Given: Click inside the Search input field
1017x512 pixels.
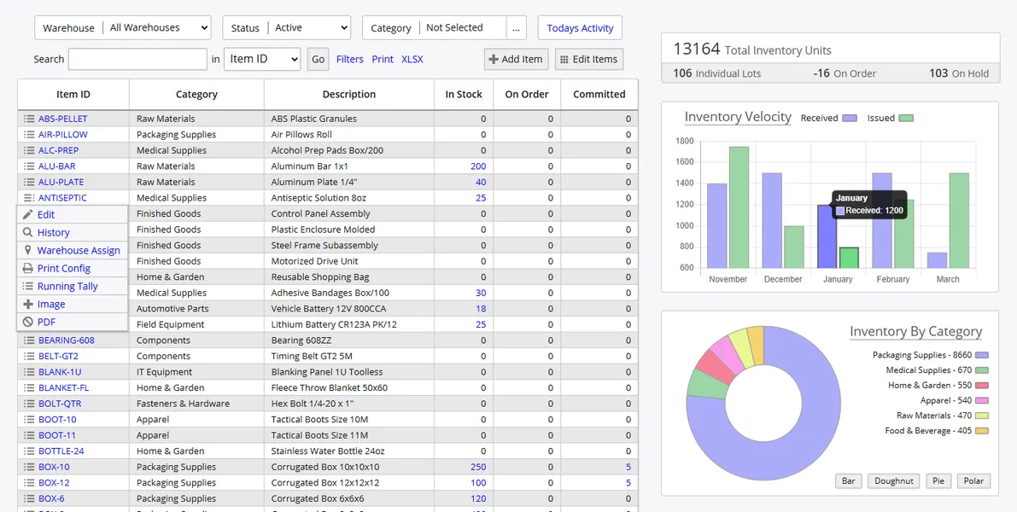Looking at the screenshot, I should coord(137,59).
